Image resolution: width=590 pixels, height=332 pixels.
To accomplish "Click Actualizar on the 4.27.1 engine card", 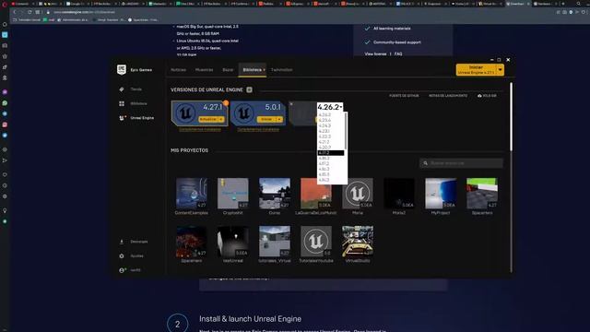I will (208, 119).
